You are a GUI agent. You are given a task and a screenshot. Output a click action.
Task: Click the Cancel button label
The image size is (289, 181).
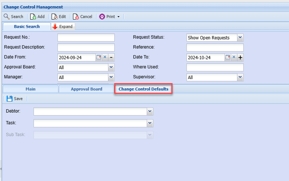click(x=86, y=17)
